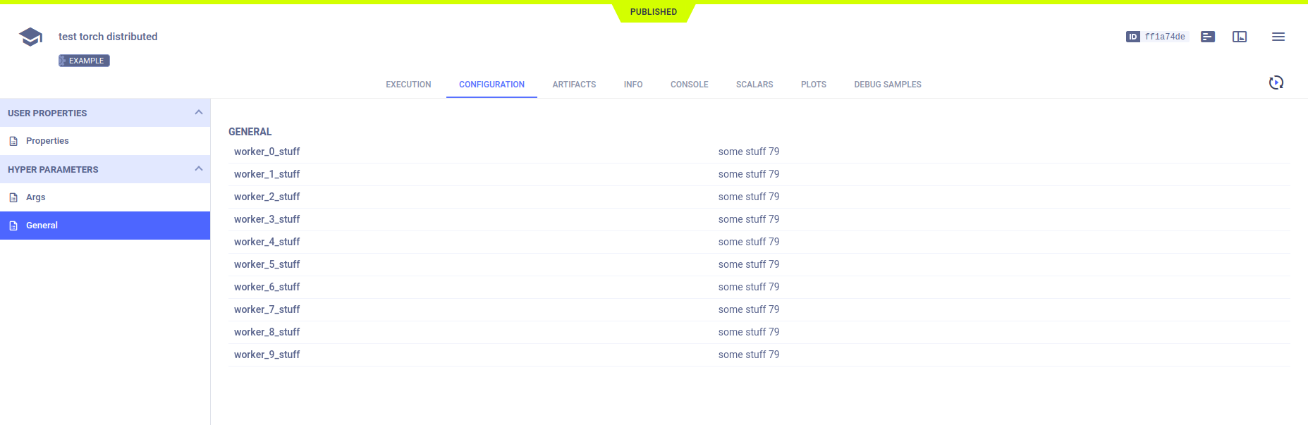This screenshot has height=425, width=1308.
Task: Toggle the split panel view icon
Action: tap(1239, 37)
